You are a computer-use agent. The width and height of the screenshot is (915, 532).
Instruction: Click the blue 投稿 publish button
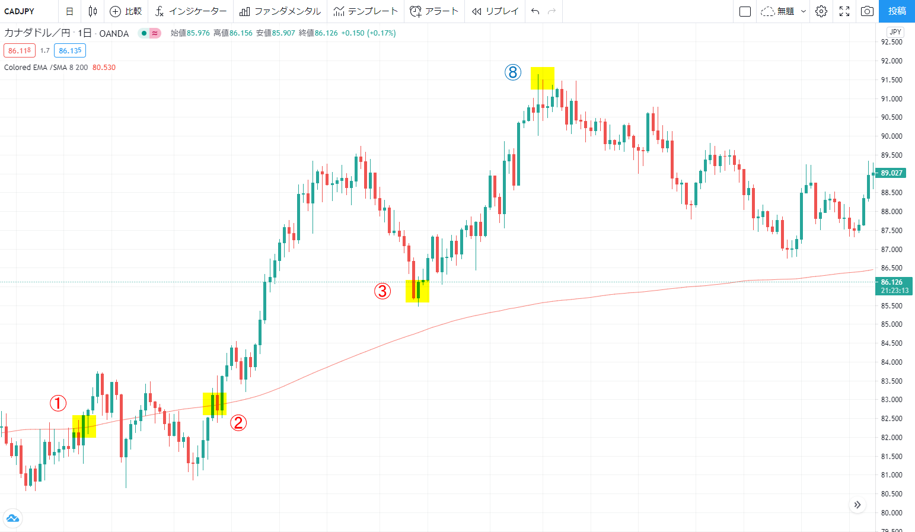point(897,11)
